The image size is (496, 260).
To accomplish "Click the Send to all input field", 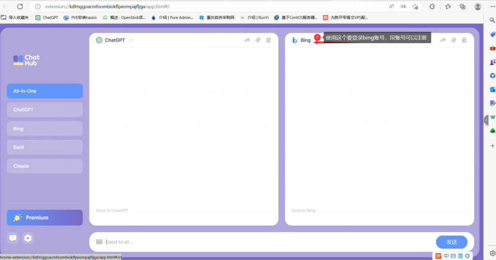I will (266, 242).
